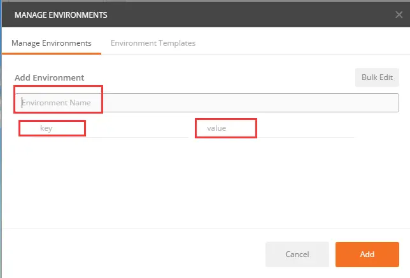Place cursor in the variable key box

(x=95, y=128)
